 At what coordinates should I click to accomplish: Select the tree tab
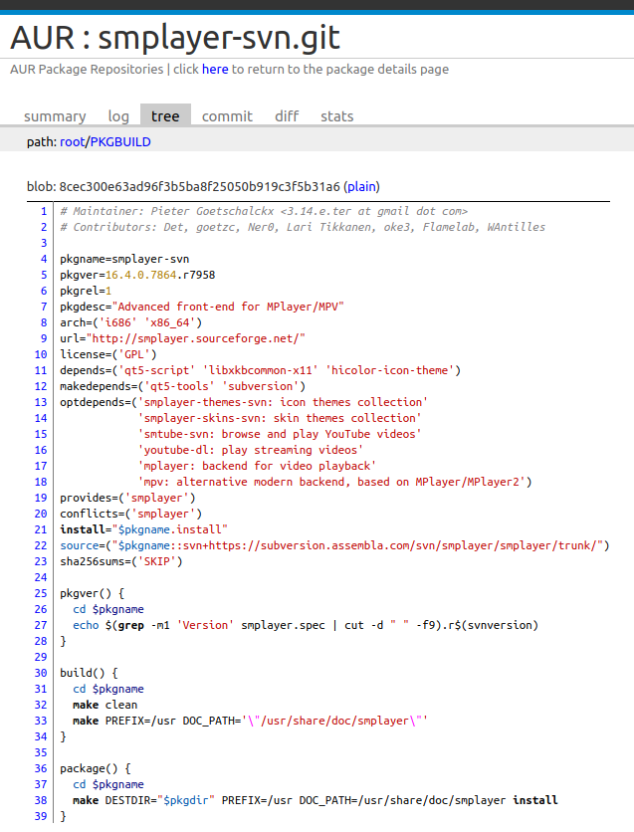[165, 116]
